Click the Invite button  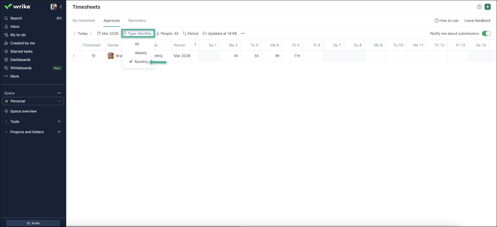33,223
